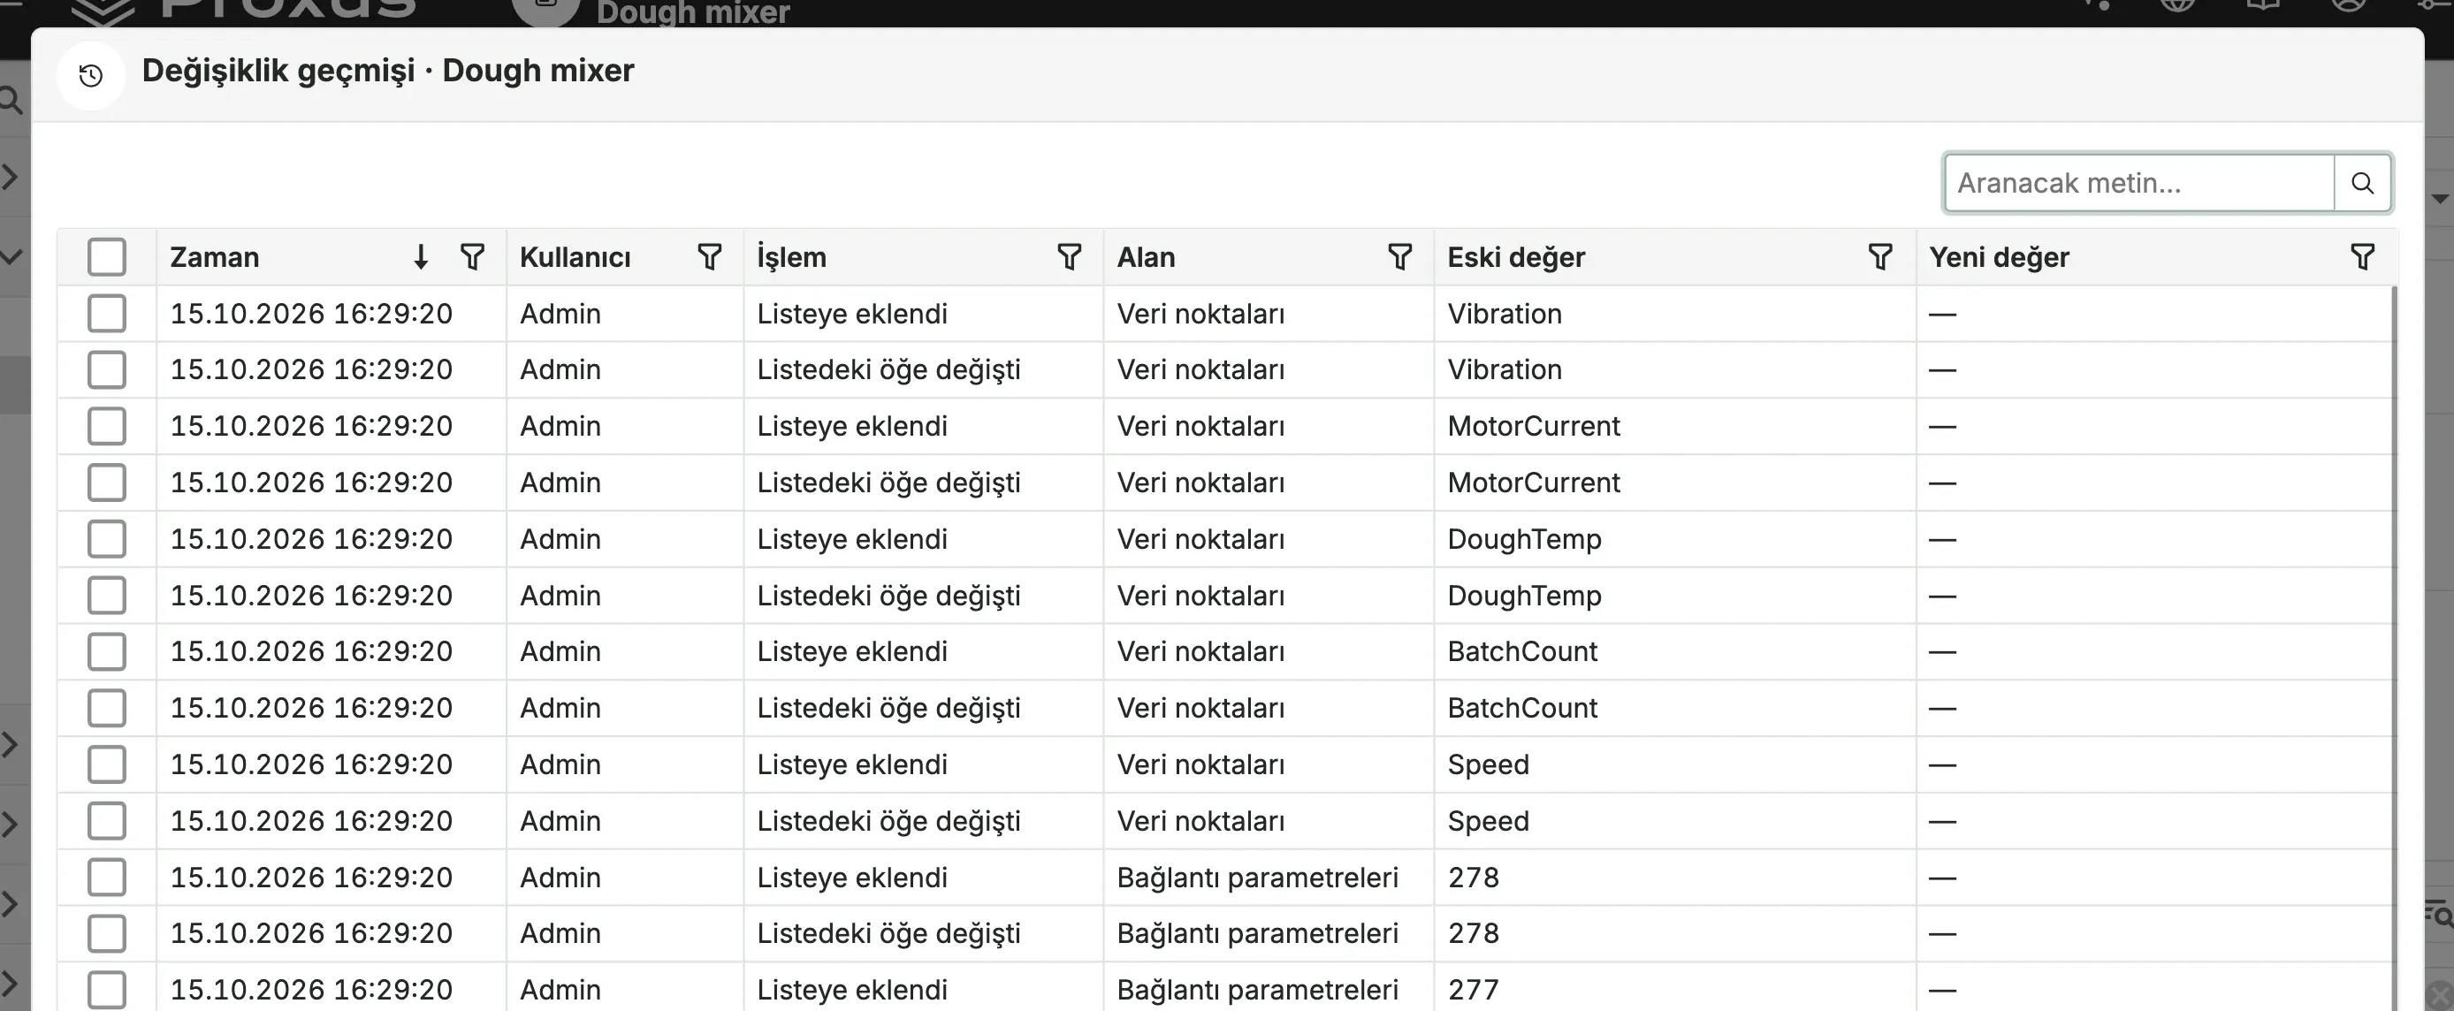Select the BatchCount Listedeki öğe değişti row
This screenshot has width=2454, height=1011.
coord(1226,708)
